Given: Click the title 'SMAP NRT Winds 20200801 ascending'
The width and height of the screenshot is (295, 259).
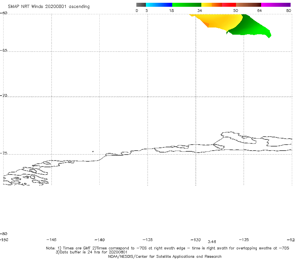Looking at the screenshot, I should (x=49, y=6).
